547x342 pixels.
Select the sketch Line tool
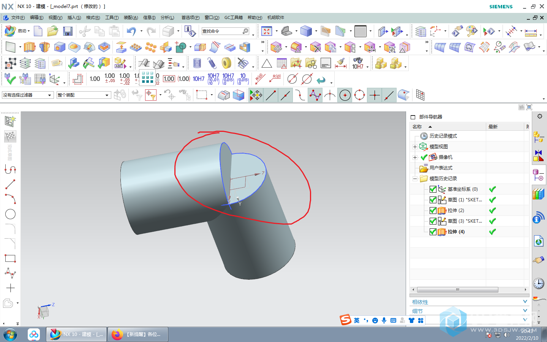(x=10, y=184)
